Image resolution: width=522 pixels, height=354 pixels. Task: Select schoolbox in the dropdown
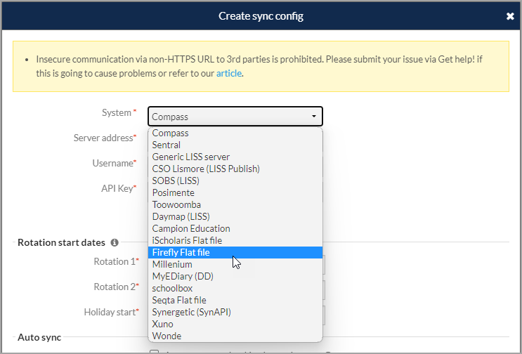(x=172, y=288)
